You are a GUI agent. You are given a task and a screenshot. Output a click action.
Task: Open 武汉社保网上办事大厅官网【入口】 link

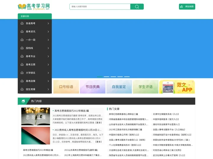[169, 155]
